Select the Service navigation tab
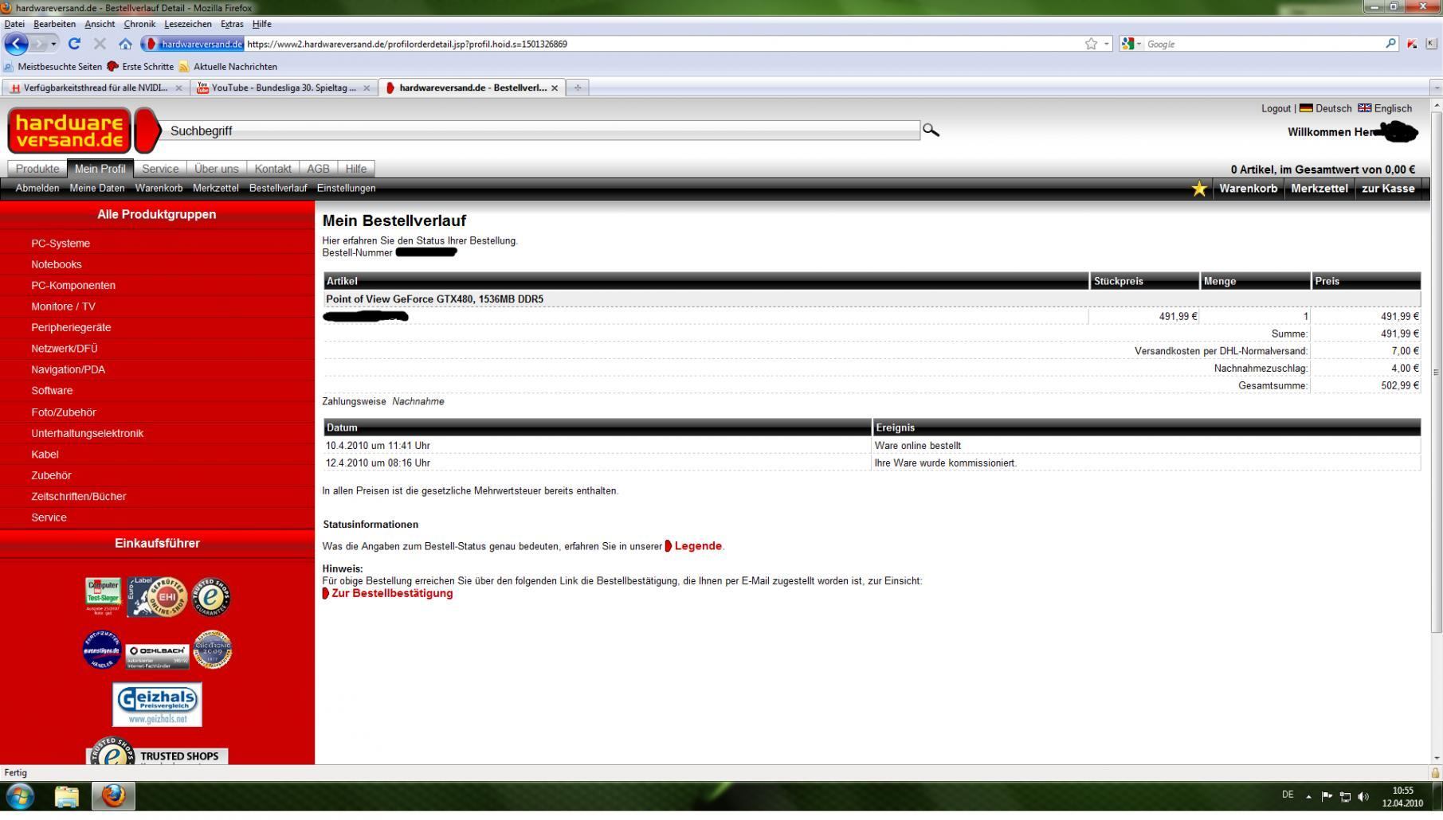The width and height of the screenshot is (1443, 820). (160, 169)
